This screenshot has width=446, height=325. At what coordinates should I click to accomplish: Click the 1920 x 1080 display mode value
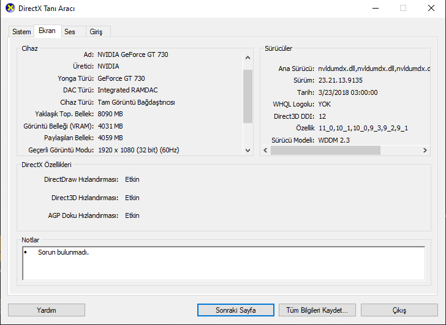pos(138,150)
